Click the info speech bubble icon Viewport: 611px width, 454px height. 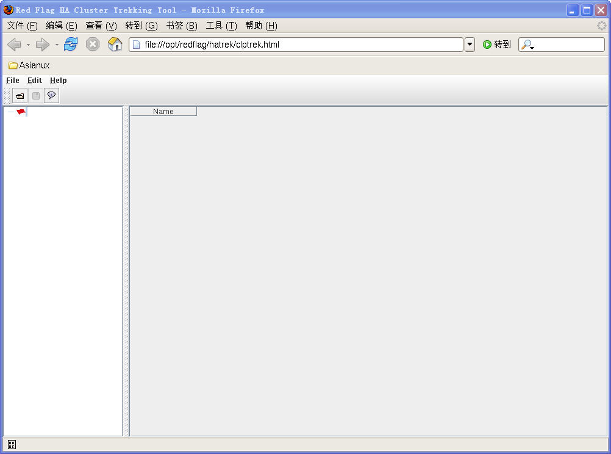52,96
